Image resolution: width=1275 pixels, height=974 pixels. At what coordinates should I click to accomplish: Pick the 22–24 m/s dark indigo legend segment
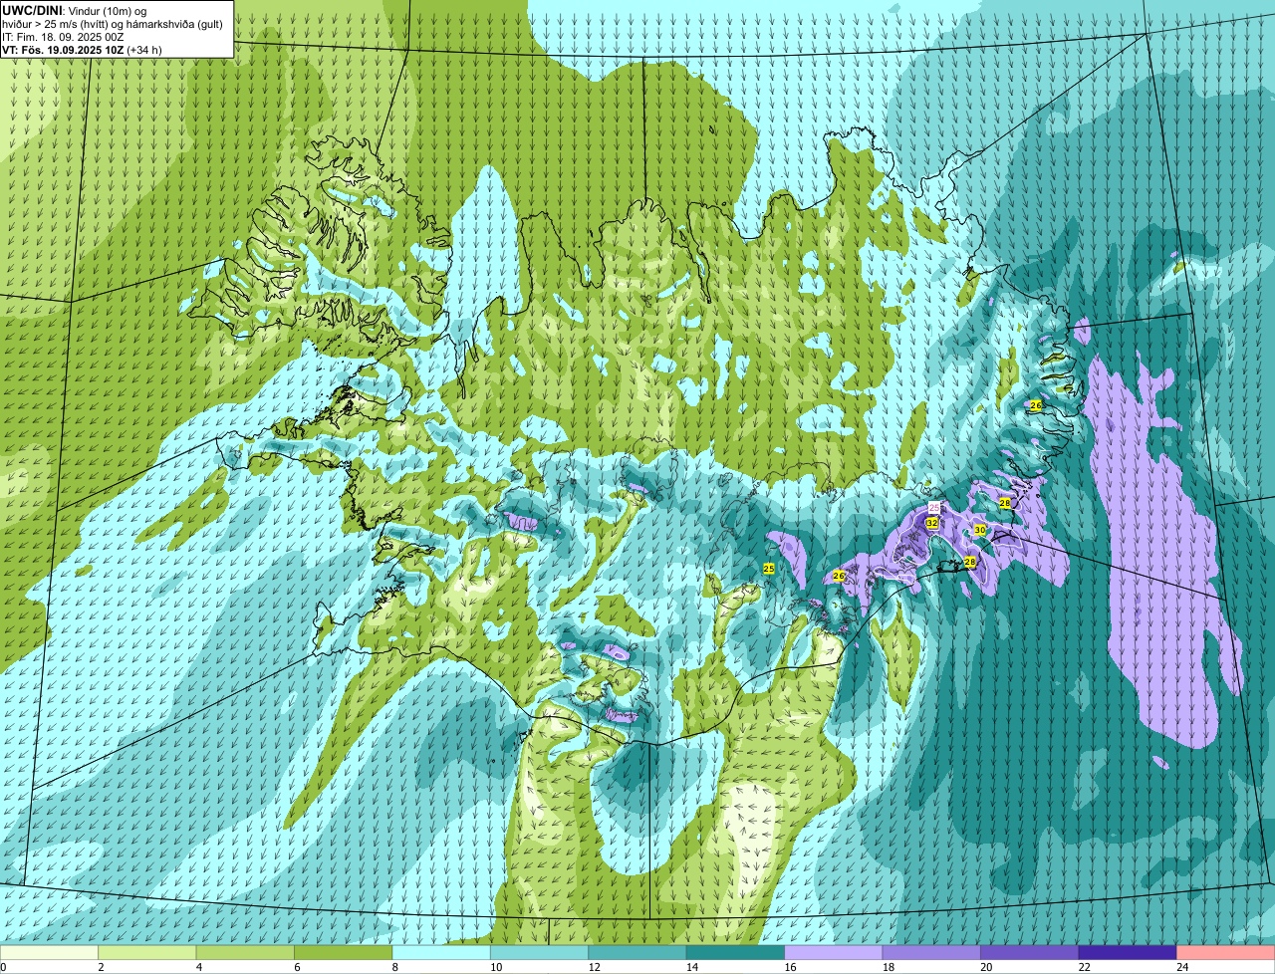[1128, 952]
